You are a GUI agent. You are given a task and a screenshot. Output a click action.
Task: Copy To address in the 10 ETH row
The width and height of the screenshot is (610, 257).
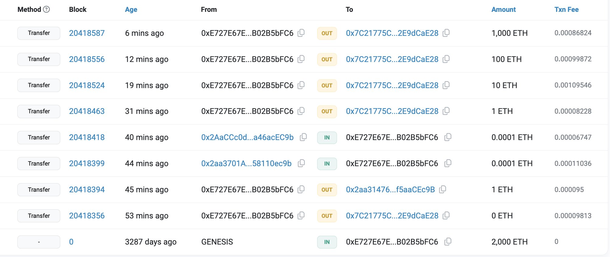click(446, 85)
